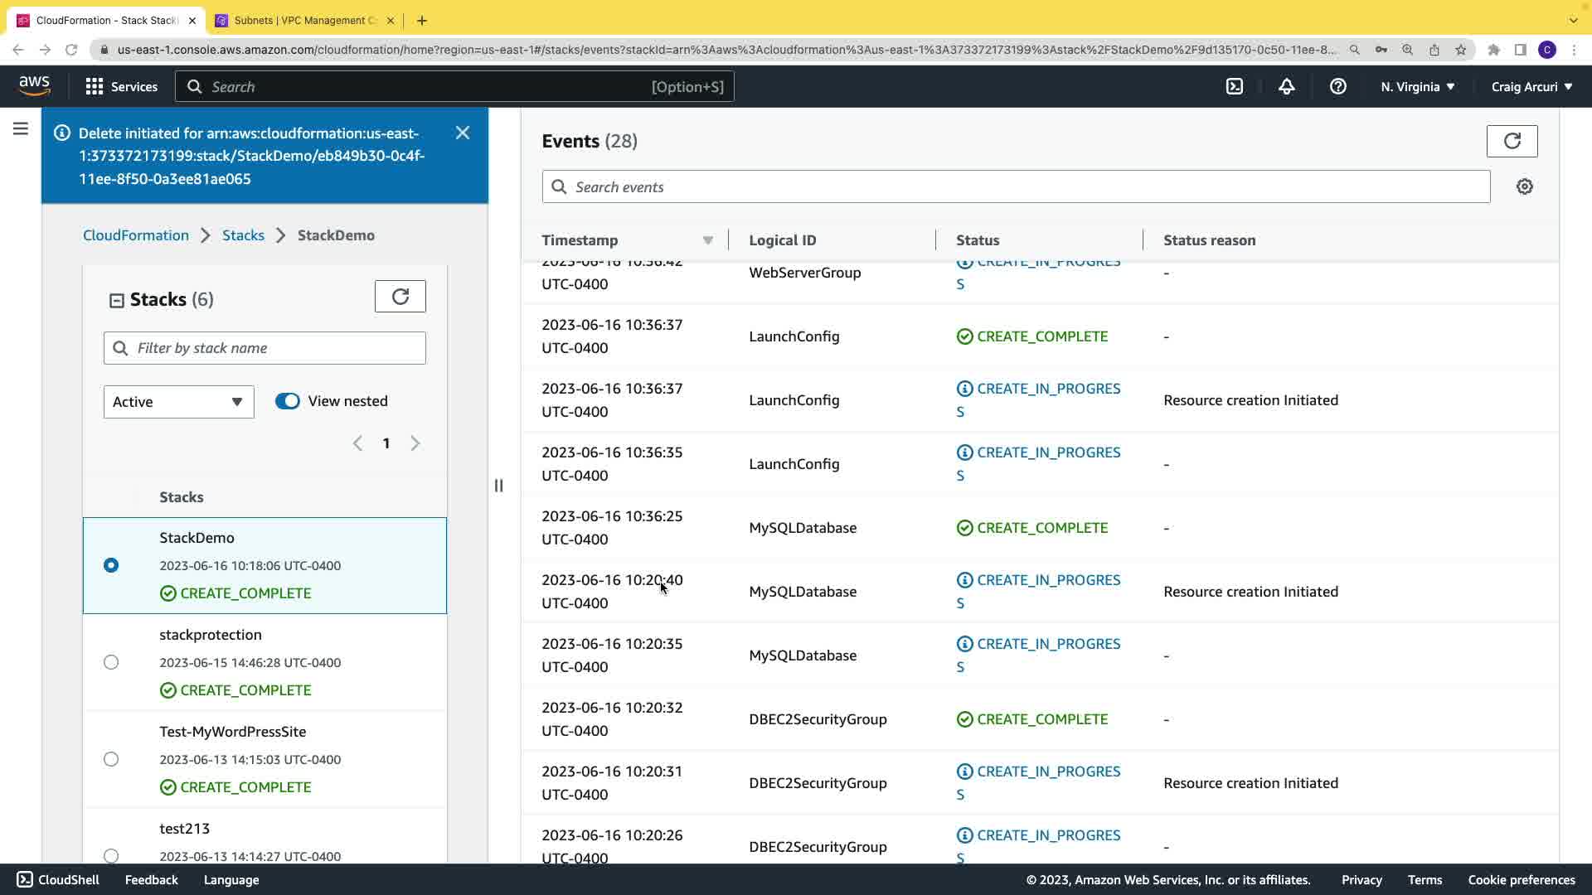1592x895 pixels.
Task: Select the stackprotection stack radio button
Action: (x=111, y=662)
